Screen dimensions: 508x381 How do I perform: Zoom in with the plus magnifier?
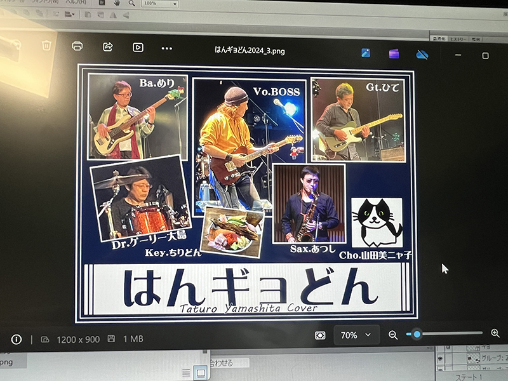click(x=495, y=333)
